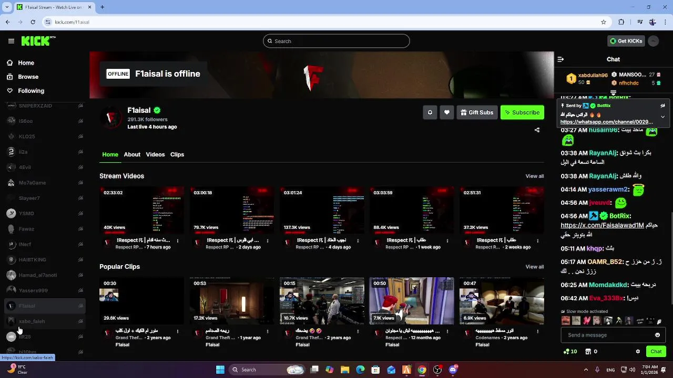The image size is (673, 378).
Task: Select the first emote in chat quick emotes
Action: pyautogui.click(x=566, y=321)
